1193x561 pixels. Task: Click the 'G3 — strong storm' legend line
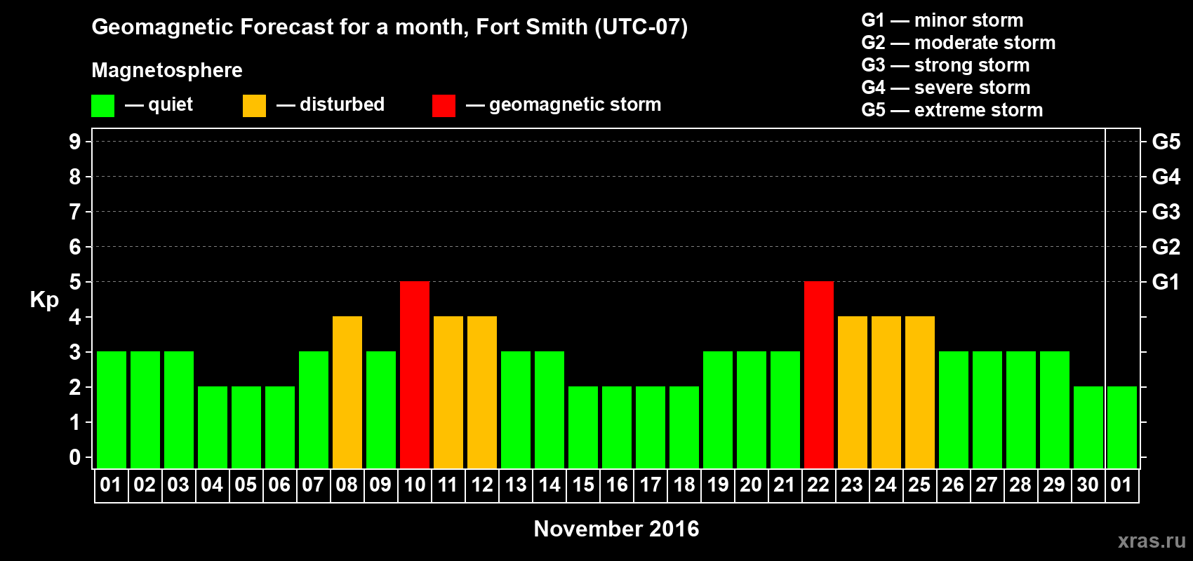tap(945, 65)
